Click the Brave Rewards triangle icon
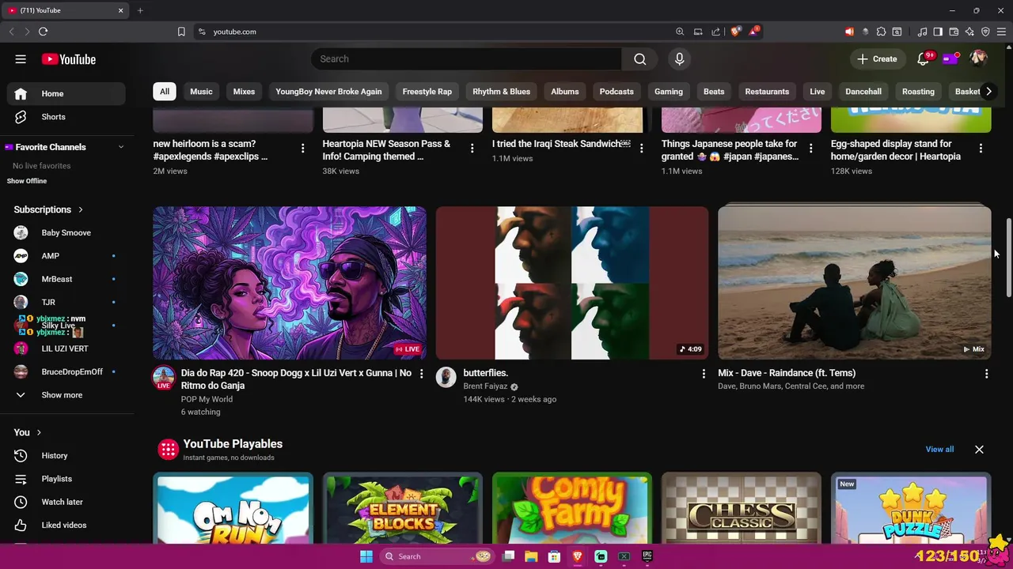Viewport: 1013px width, 569px height. pyautogui.click(x=754, y=32)
